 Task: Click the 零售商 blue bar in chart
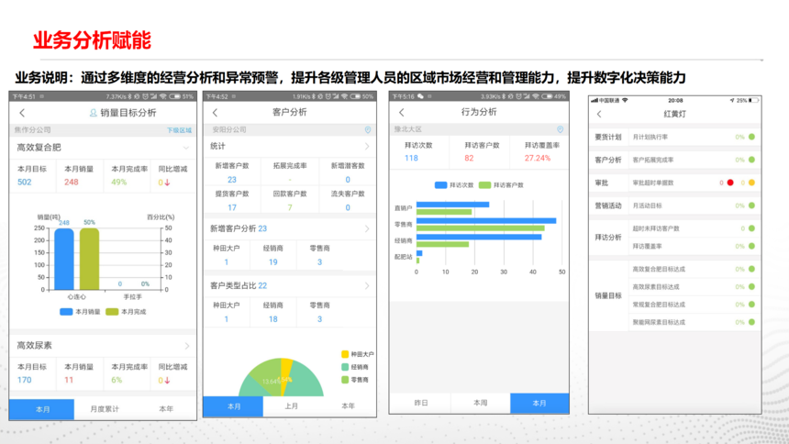coord(485,221)
